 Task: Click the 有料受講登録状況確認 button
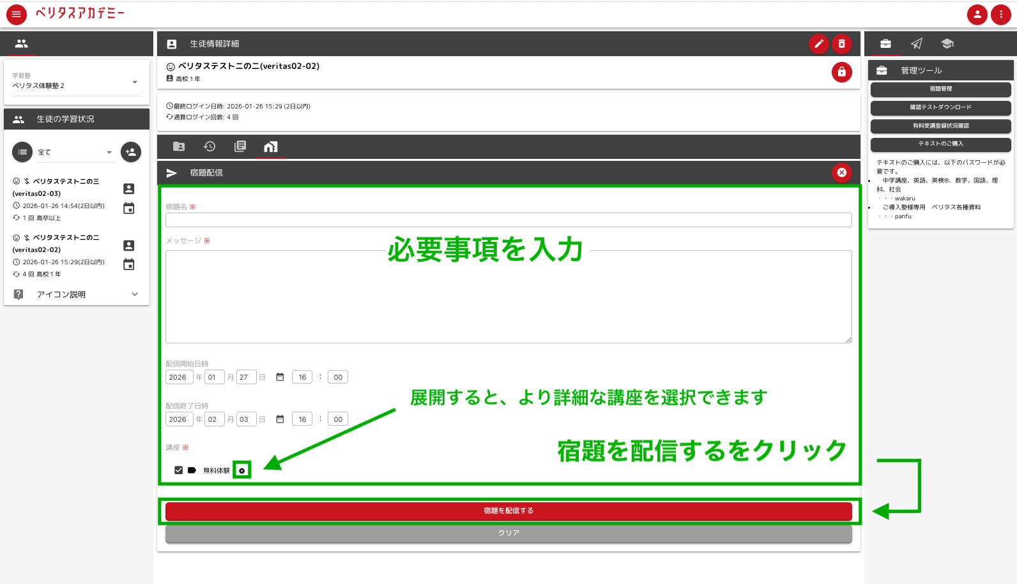[941, 126]
